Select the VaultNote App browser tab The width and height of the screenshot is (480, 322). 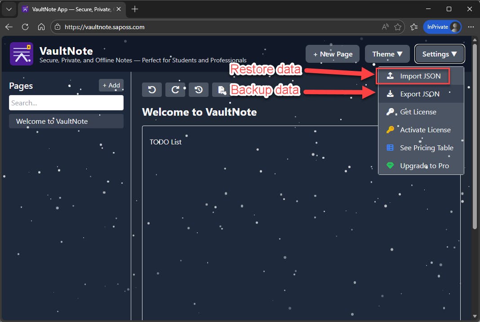coord(72,9)
